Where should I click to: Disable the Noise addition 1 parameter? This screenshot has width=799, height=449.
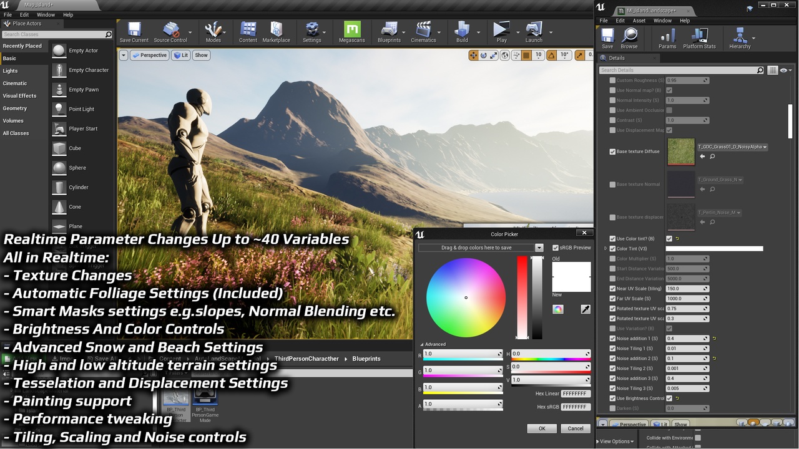pyautogui.click(x=612, y=339)
